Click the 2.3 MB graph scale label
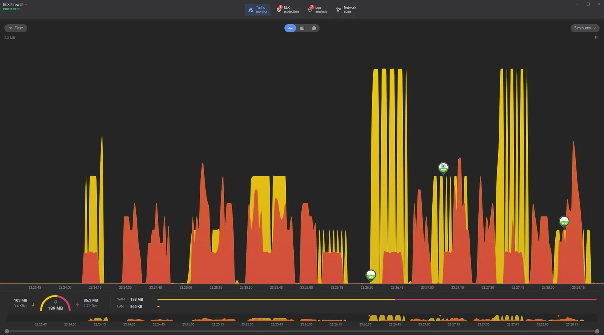This screenshot has height=335, width=604. (10, 38)
